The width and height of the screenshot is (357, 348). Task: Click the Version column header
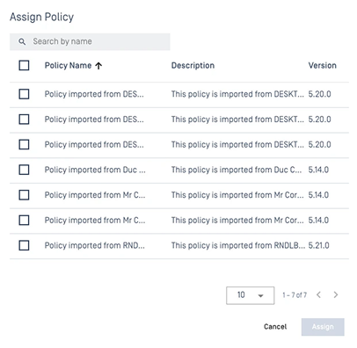322,65
